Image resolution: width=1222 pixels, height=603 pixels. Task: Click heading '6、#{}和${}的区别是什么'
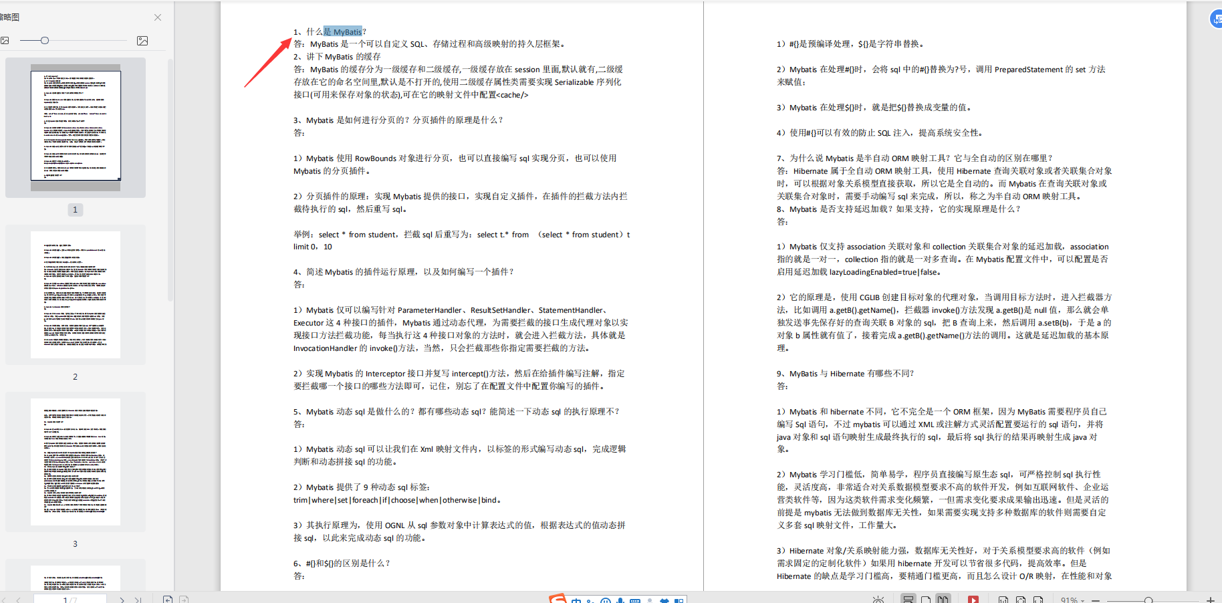point(342,564)
